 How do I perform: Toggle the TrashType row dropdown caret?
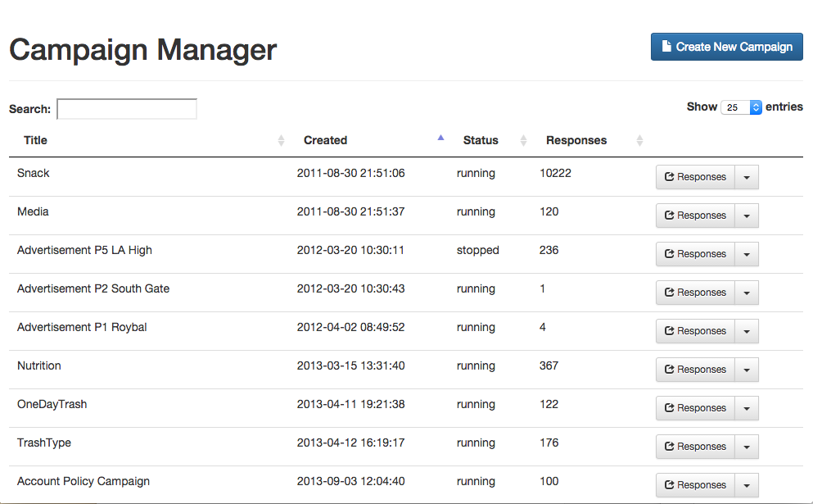(746, 447)
